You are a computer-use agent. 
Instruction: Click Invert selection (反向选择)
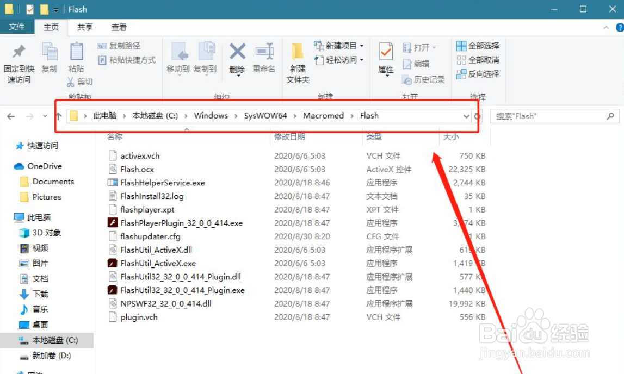click(478, 74)
